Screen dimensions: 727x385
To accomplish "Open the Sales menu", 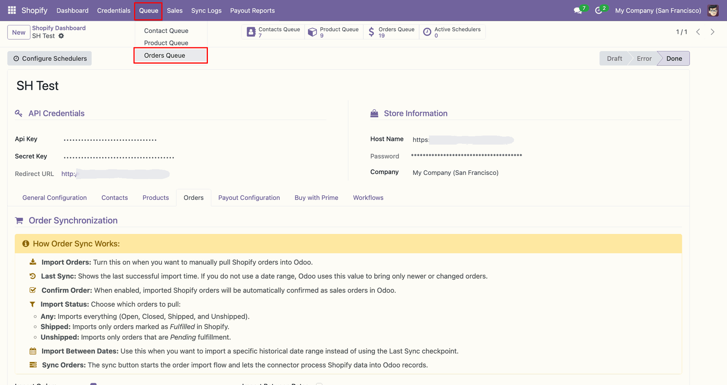I will coord(175,11).
